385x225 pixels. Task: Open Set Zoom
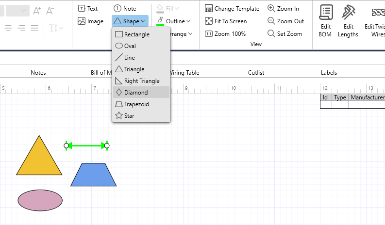point(285,34)
